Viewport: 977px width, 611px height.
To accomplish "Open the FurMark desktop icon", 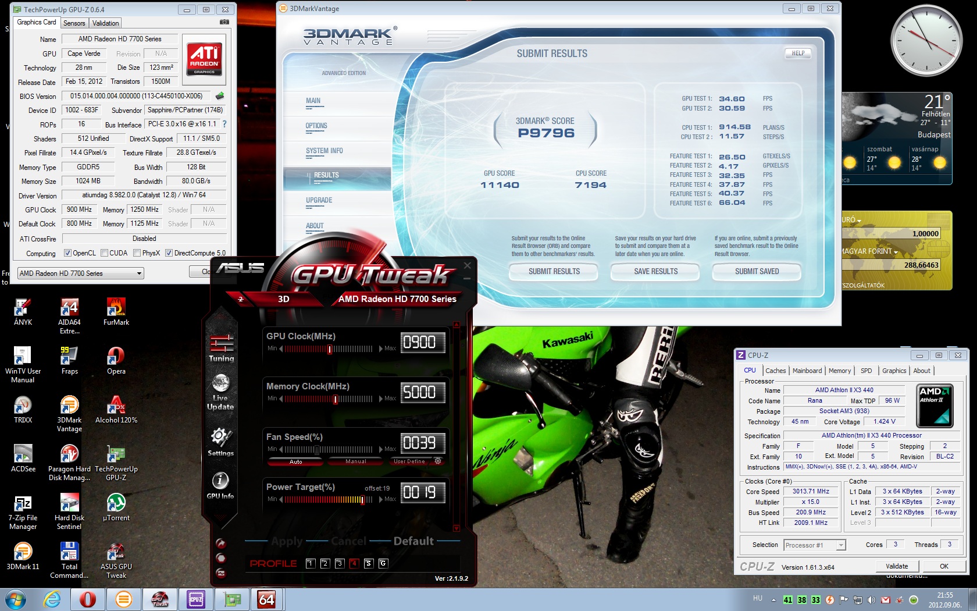I will click(116, 311).
